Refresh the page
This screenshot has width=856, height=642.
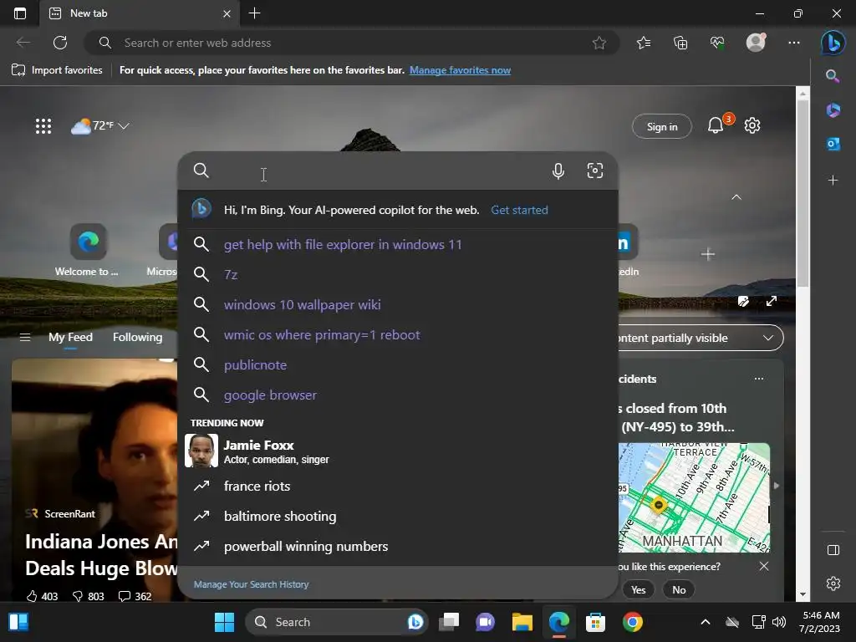[60, 43]
